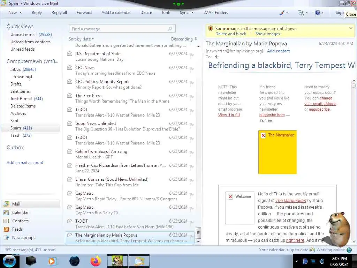Image resolution: width=357 pixels, height=268 pixels.
Task: Click Reply all in the toolbar
Action: pyautogui.click(x=59, y=13)
